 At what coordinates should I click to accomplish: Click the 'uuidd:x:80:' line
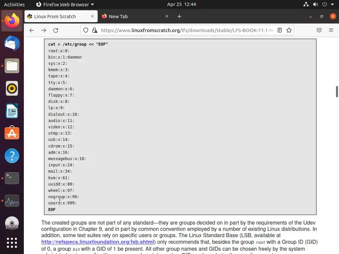click(x=61, y=184)
